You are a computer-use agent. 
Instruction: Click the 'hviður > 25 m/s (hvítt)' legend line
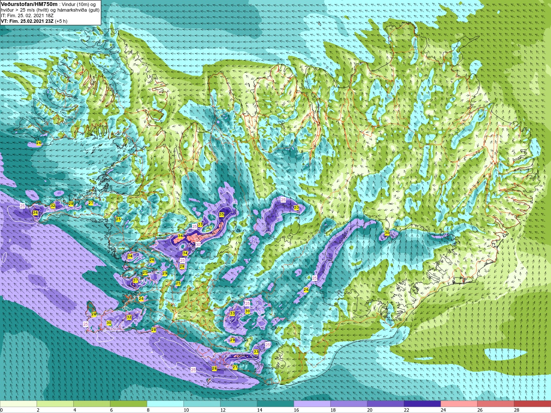click(x=25, y=10)
